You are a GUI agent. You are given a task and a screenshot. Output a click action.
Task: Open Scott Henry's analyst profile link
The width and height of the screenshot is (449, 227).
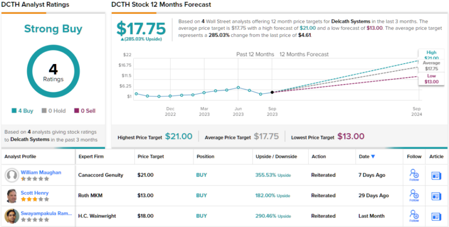pos(35,193)
